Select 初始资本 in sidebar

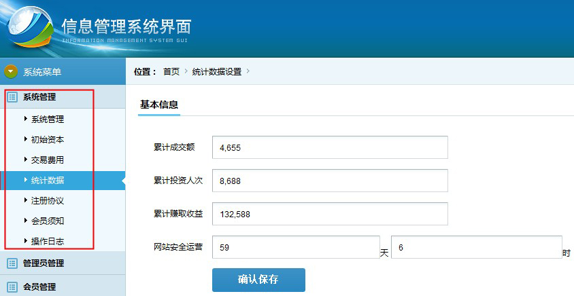pos(47,140)
